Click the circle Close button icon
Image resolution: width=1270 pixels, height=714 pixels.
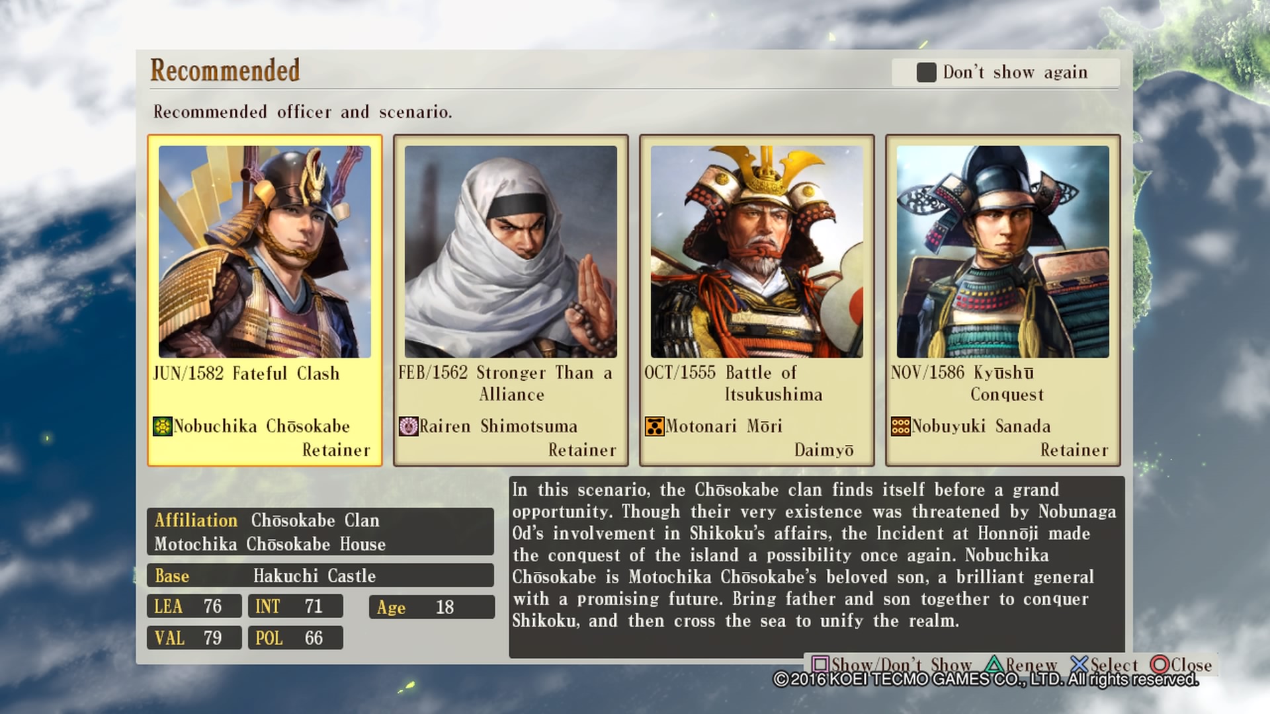coord(1160,664)
